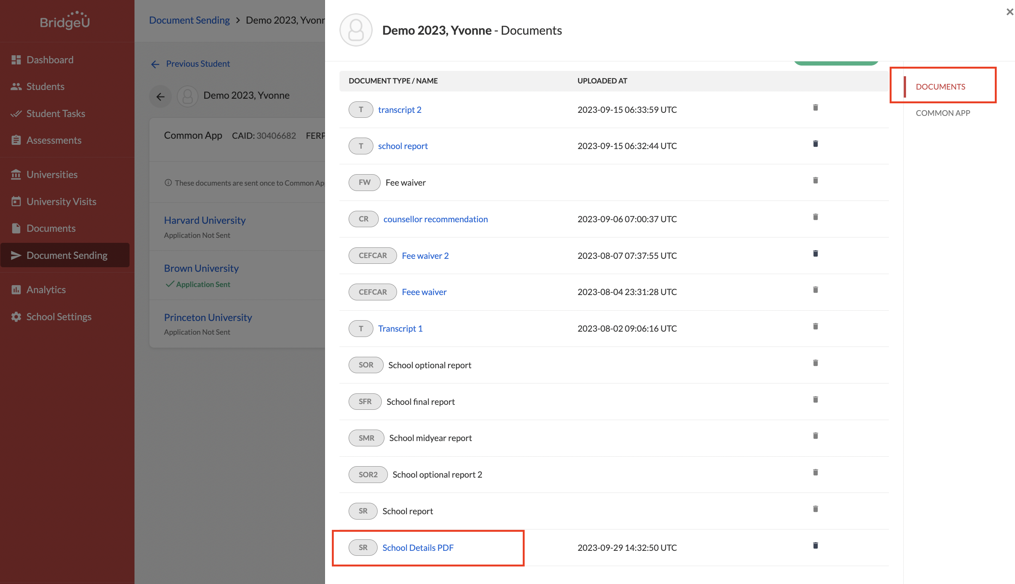Viewport: 1015px width, 584px height.
Task: Click trash icon in plain School report row
Action: pos(815,509)
